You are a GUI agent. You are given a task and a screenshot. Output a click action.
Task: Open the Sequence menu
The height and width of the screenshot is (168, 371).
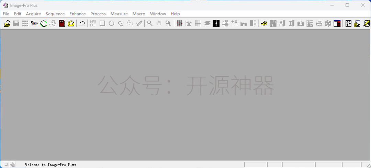[x=55, y=14]
